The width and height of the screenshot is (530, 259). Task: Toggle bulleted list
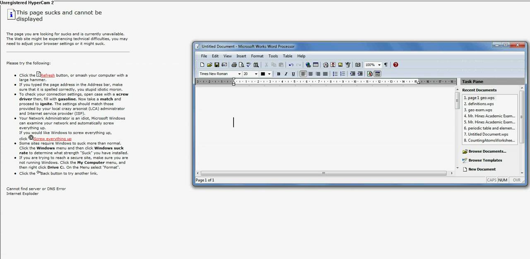tap(335, 74)
